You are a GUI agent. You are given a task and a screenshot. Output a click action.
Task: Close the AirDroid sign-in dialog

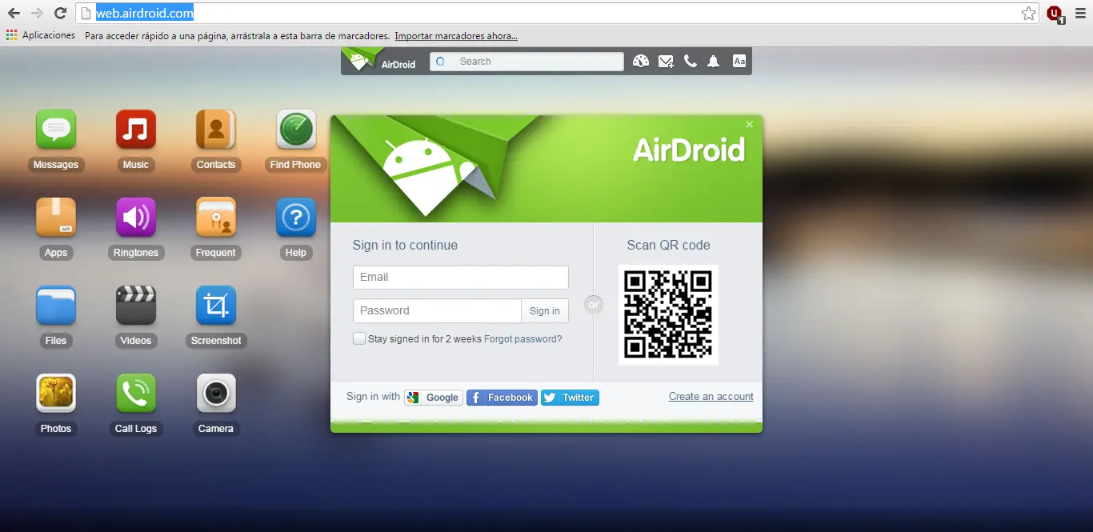[x=750, y=124]
